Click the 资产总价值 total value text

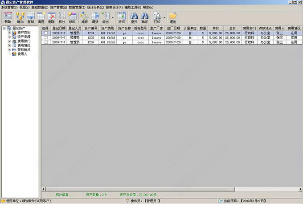pyautogui.click(x=138, y=195)
